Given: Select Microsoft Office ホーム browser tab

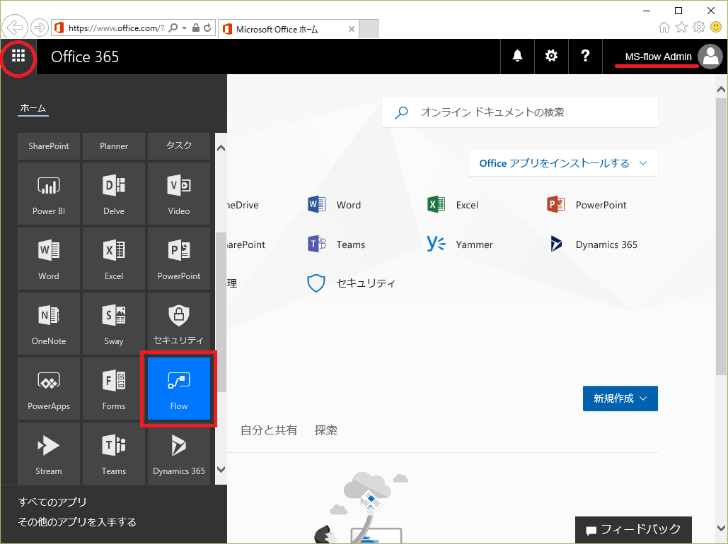Looking at the screenshot, I should pos(288,29).
